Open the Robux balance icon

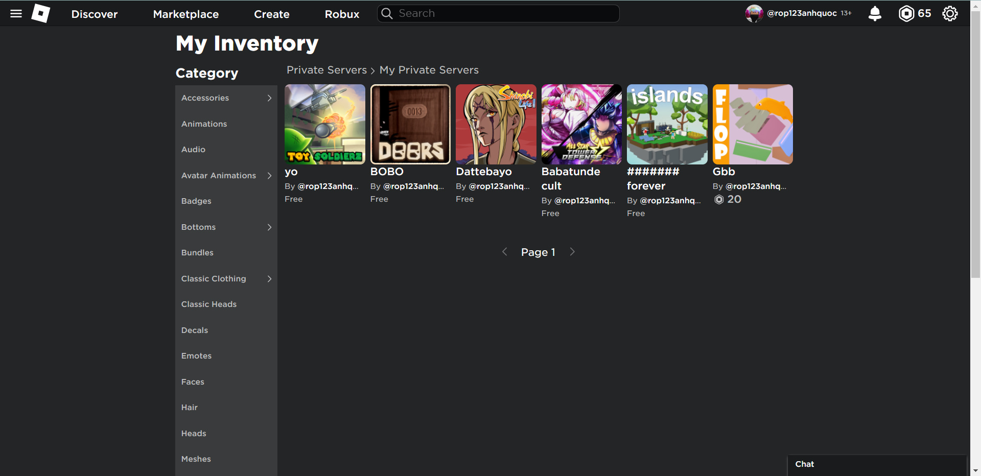point(906,13)
